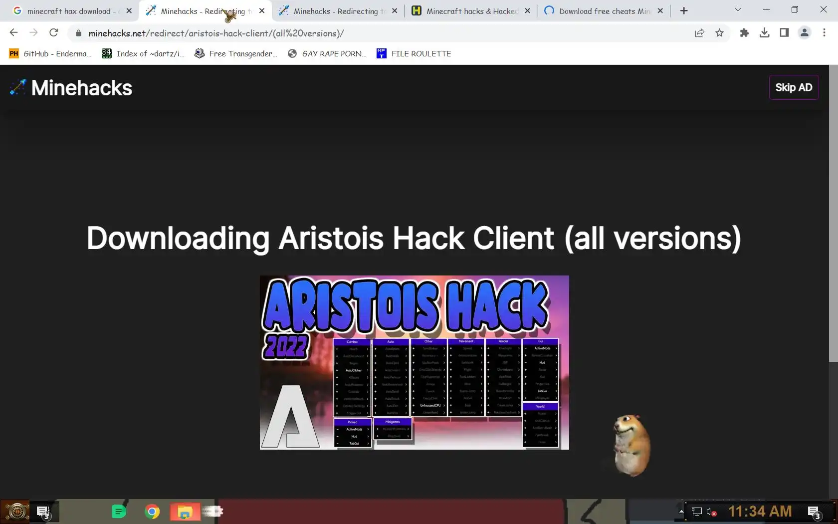
Task: Click the Aristois Hack banner image
Action: pyautogui.click(x=414, y=362)
